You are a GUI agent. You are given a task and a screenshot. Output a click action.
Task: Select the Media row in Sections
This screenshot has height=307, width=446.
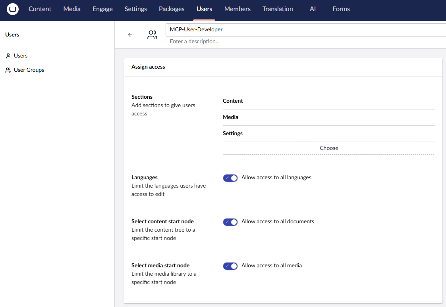[329, 117]
